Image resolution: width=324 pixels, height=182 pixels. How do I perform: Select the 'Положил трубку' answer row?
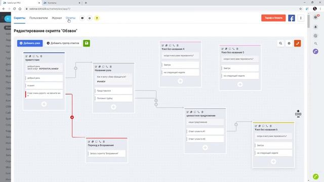tap(113, 99)
